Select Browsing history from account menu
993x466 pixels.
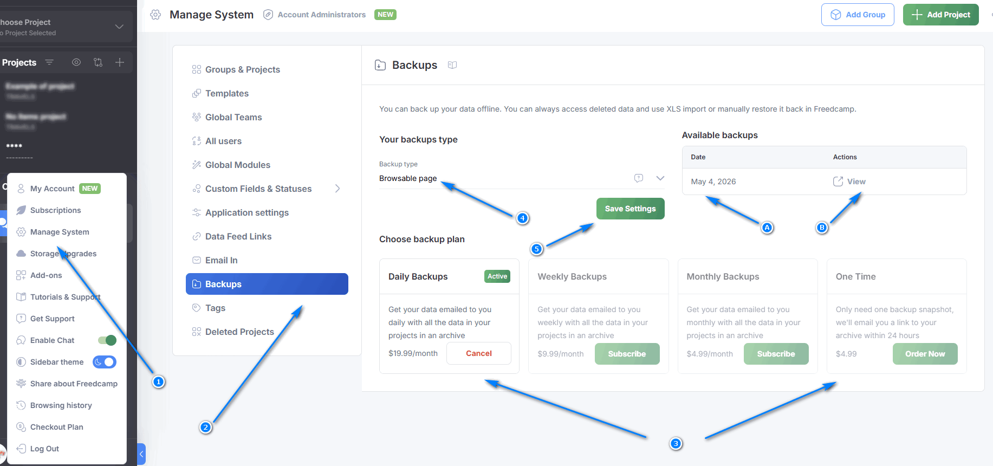point(61,405)
